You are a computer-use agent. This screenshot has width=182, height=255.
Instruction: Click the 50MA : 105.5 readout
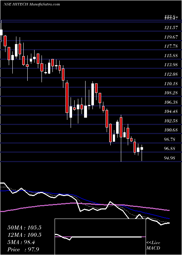click(x=24, y=228)
